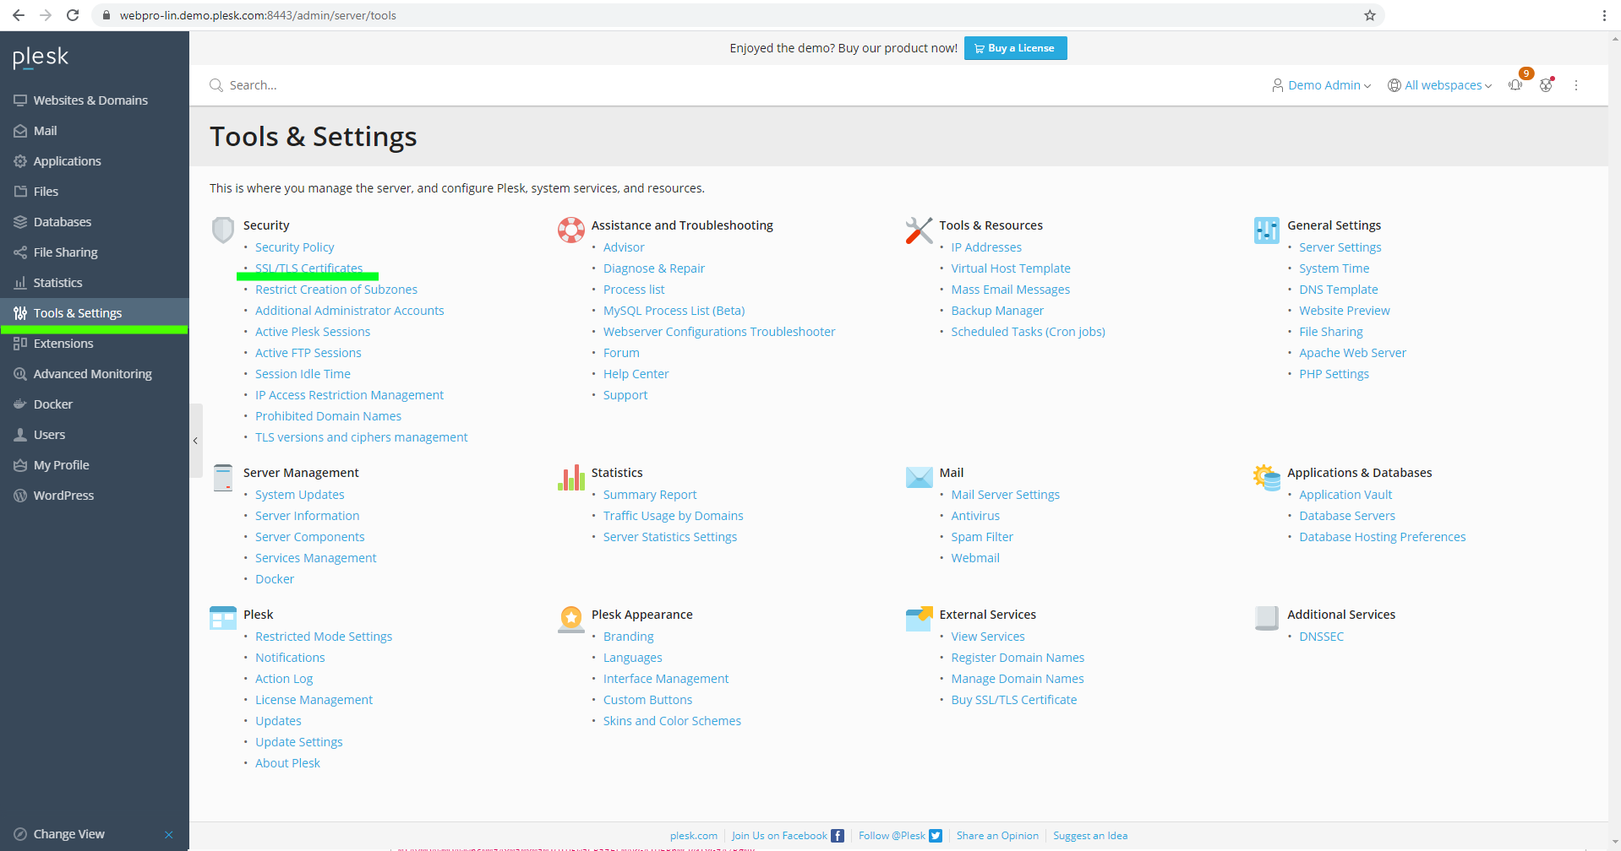Click the General Settings sliders icon

tap(1267, 230)
